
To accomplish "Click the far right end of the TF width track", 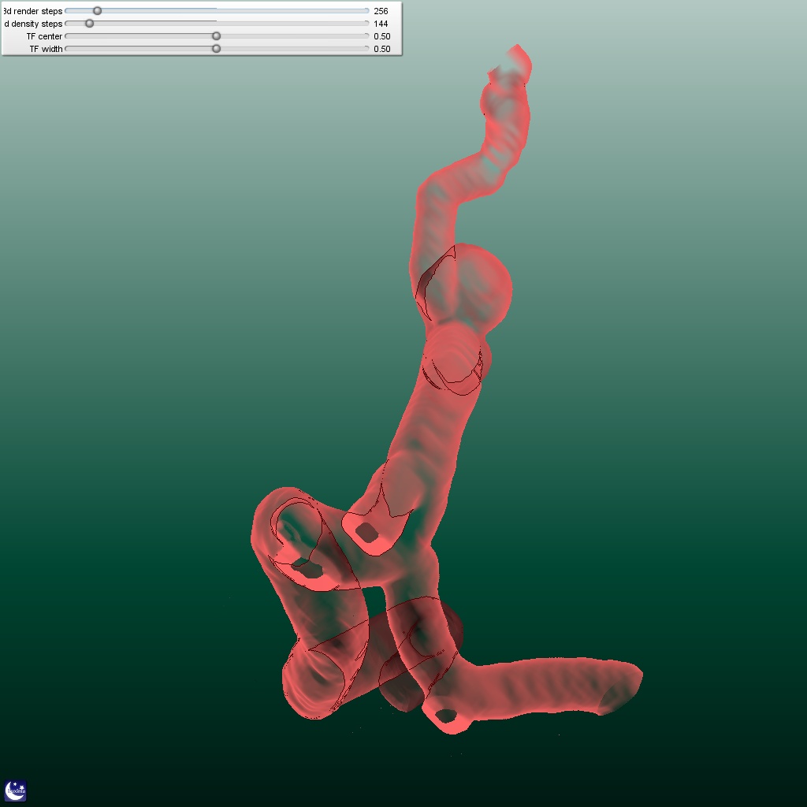I will pyautogui.click(x=366, y=49).
